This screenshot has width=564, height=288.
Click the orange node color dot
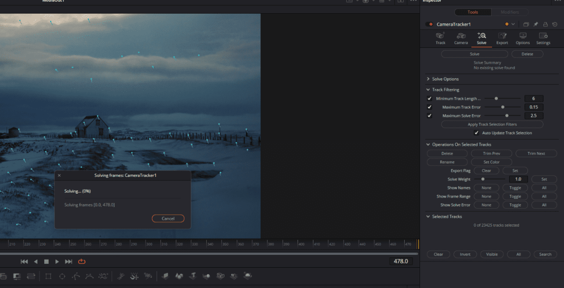(507, 25)
